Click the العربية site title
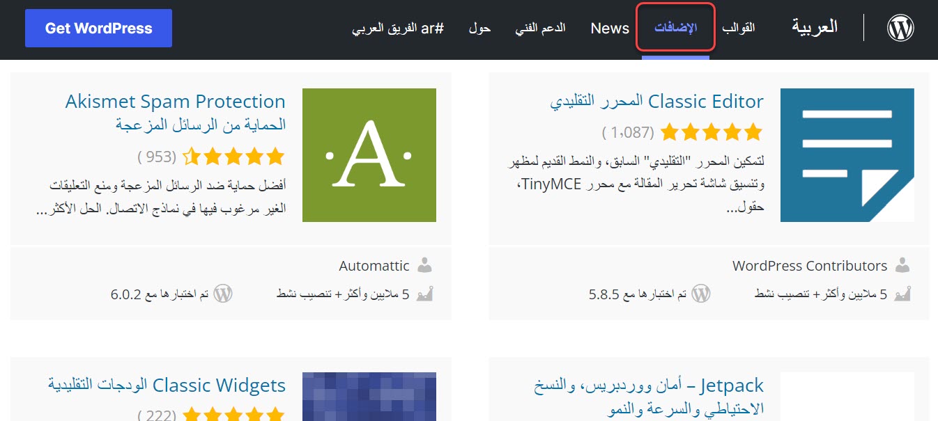Screen dimensions: 938x421 point(815,27)
